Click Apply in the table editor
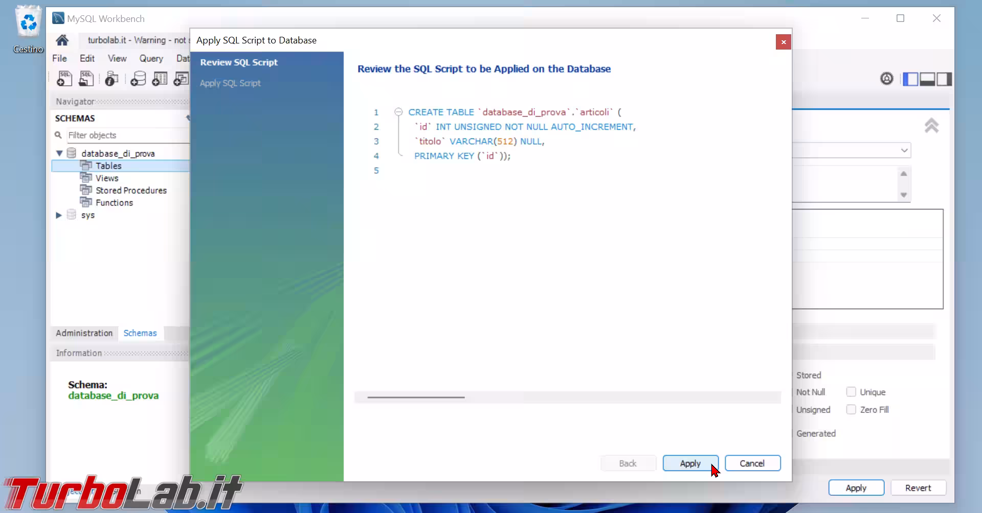Viewport: 982px width, 513px height. [856, 488]
